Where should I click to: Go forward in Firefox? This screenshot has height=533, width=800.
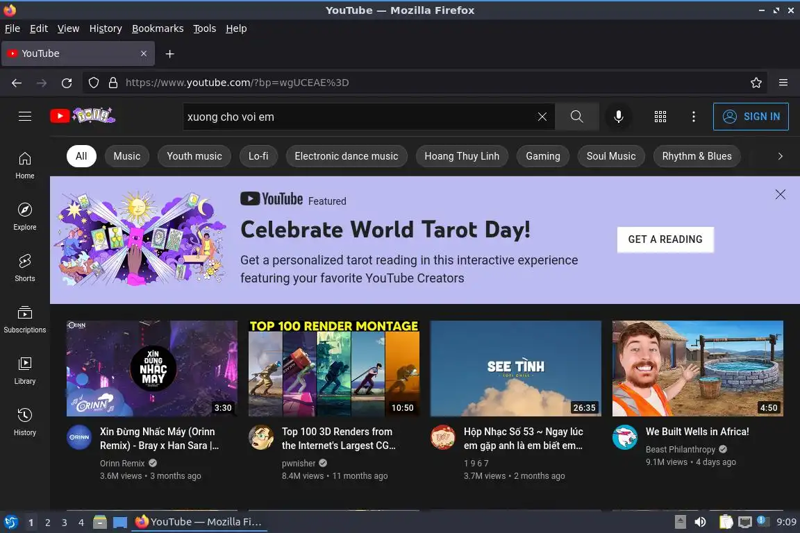pyautogui.click(x=42, y=83)
